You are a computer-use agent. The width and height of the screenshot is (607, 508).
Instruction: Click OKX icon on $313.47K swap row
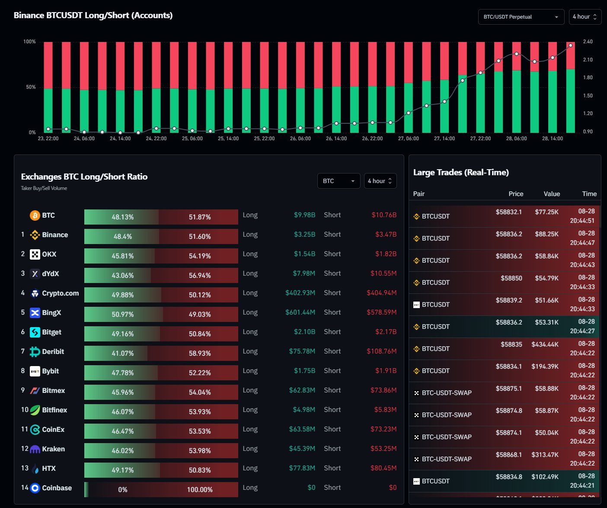(417, 459)
